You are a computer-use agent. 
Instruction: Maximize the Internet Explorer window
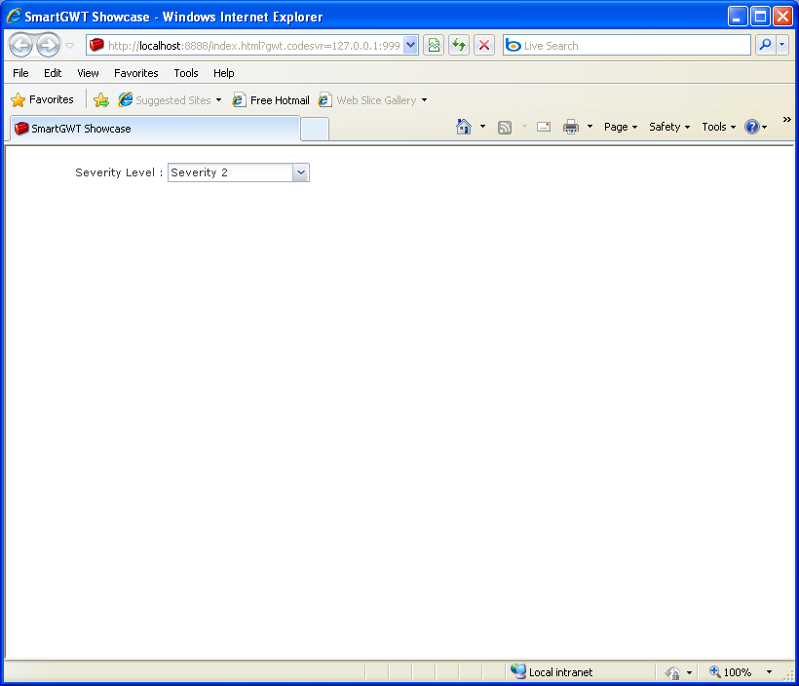pos(760,17)
